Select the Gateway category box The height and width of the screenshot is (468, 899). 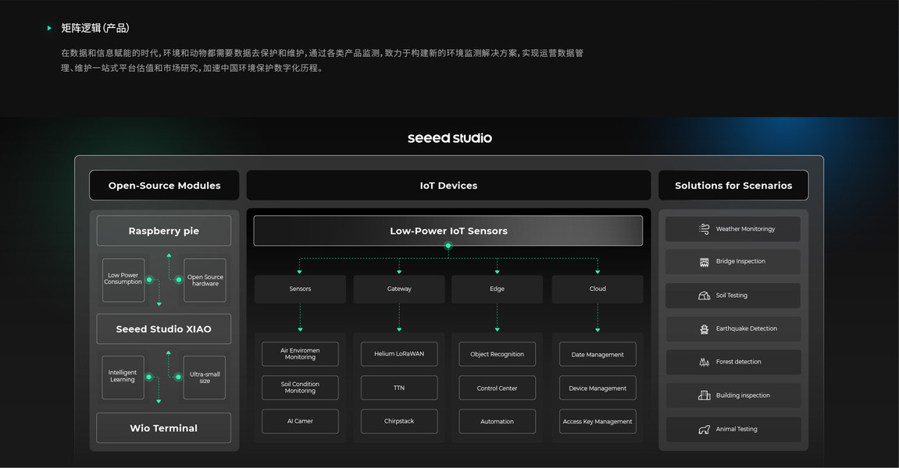(x=399, y=289)
